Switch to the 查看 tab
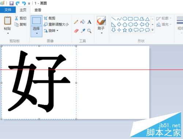The height and width of the screenshot is (139, 183). tap(38, 10)
